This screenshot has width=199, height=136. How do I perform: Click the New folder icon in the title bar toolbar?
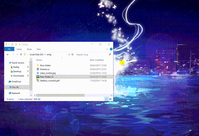[x=16, y=45]
